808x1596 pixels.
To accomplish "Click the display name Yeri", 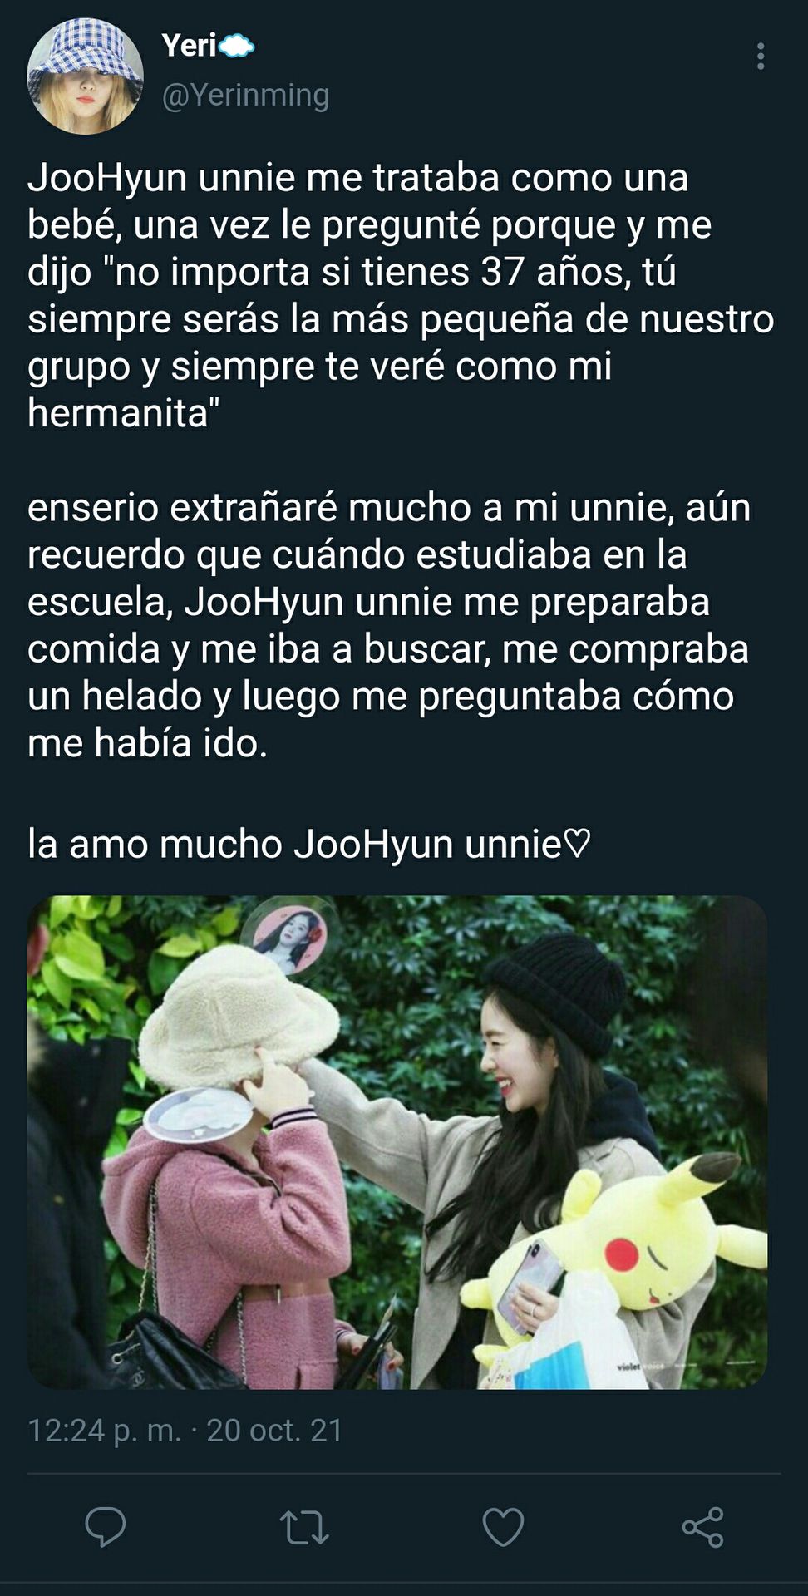I will (x=190, y=46).
